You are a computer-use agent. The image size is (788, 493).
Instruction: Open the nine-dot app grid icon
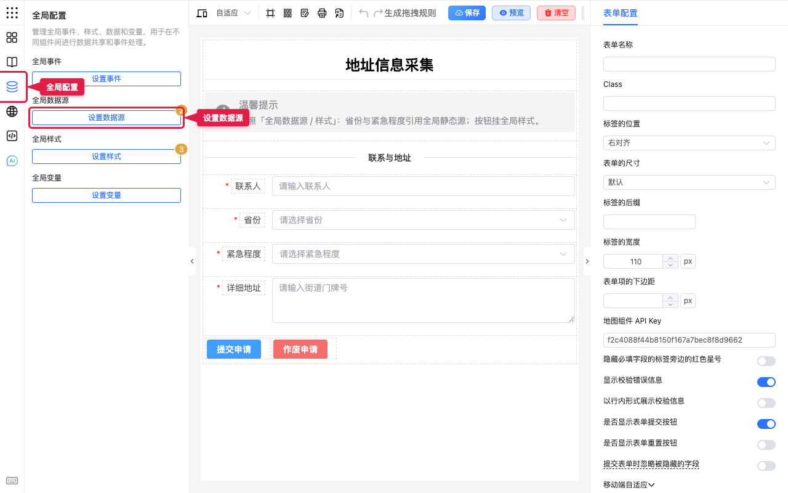[x=12, y=13]
